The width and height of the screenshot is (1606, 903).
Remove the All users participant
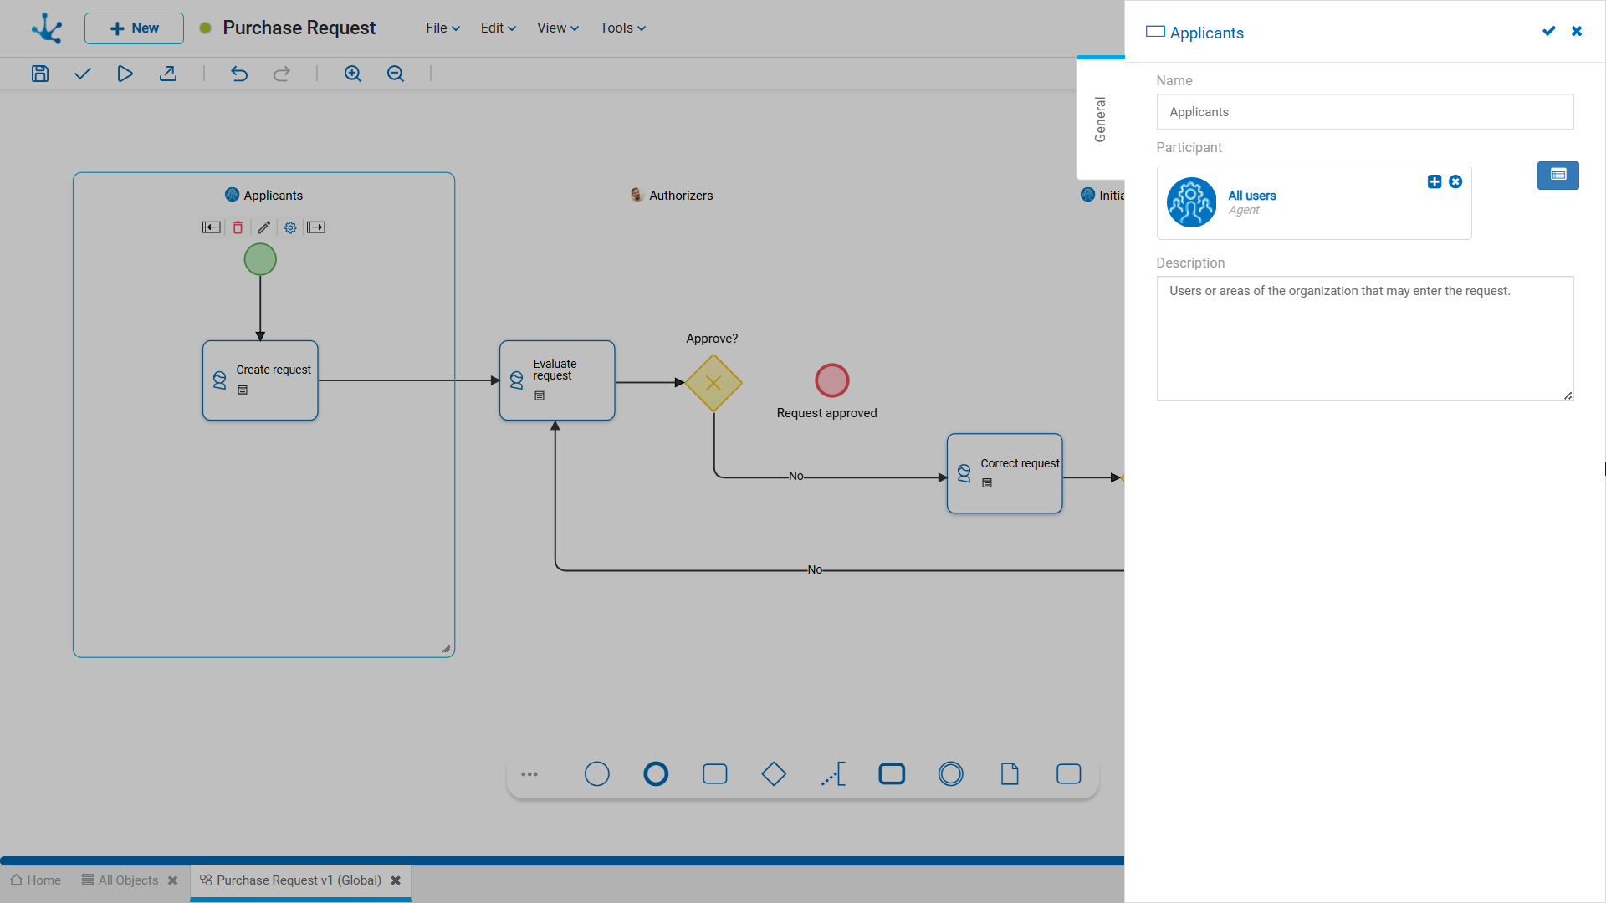1455,181
